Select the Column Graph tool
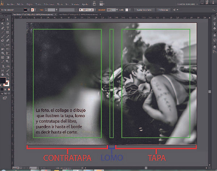The height and width of the screenshot is (171, 217). [8, 66]
